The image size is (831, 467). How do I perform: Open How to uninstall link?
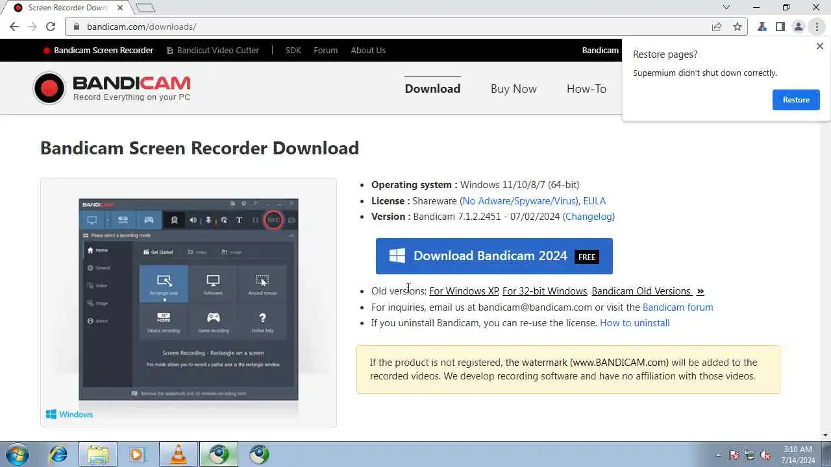635,323
